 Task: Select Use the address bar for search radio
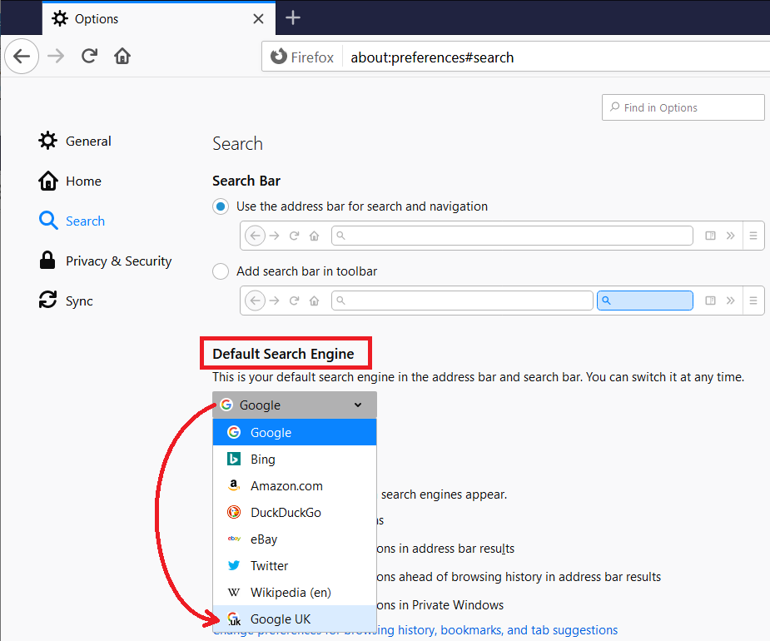[x=221, y=206]
